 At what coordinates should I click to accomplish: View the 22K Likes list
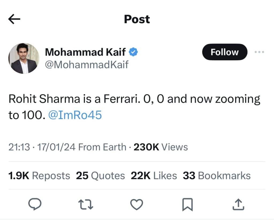click(154, 176)
